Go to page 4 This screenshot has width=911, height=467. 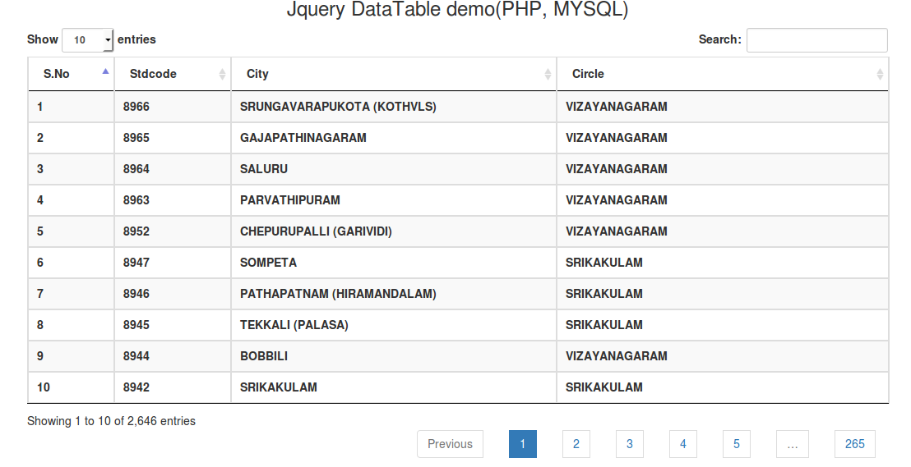tap(683, 444)
